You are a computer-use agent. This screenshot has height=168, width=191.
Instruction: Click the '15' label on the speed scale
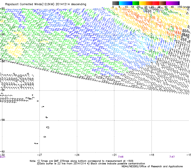[132, 7]
